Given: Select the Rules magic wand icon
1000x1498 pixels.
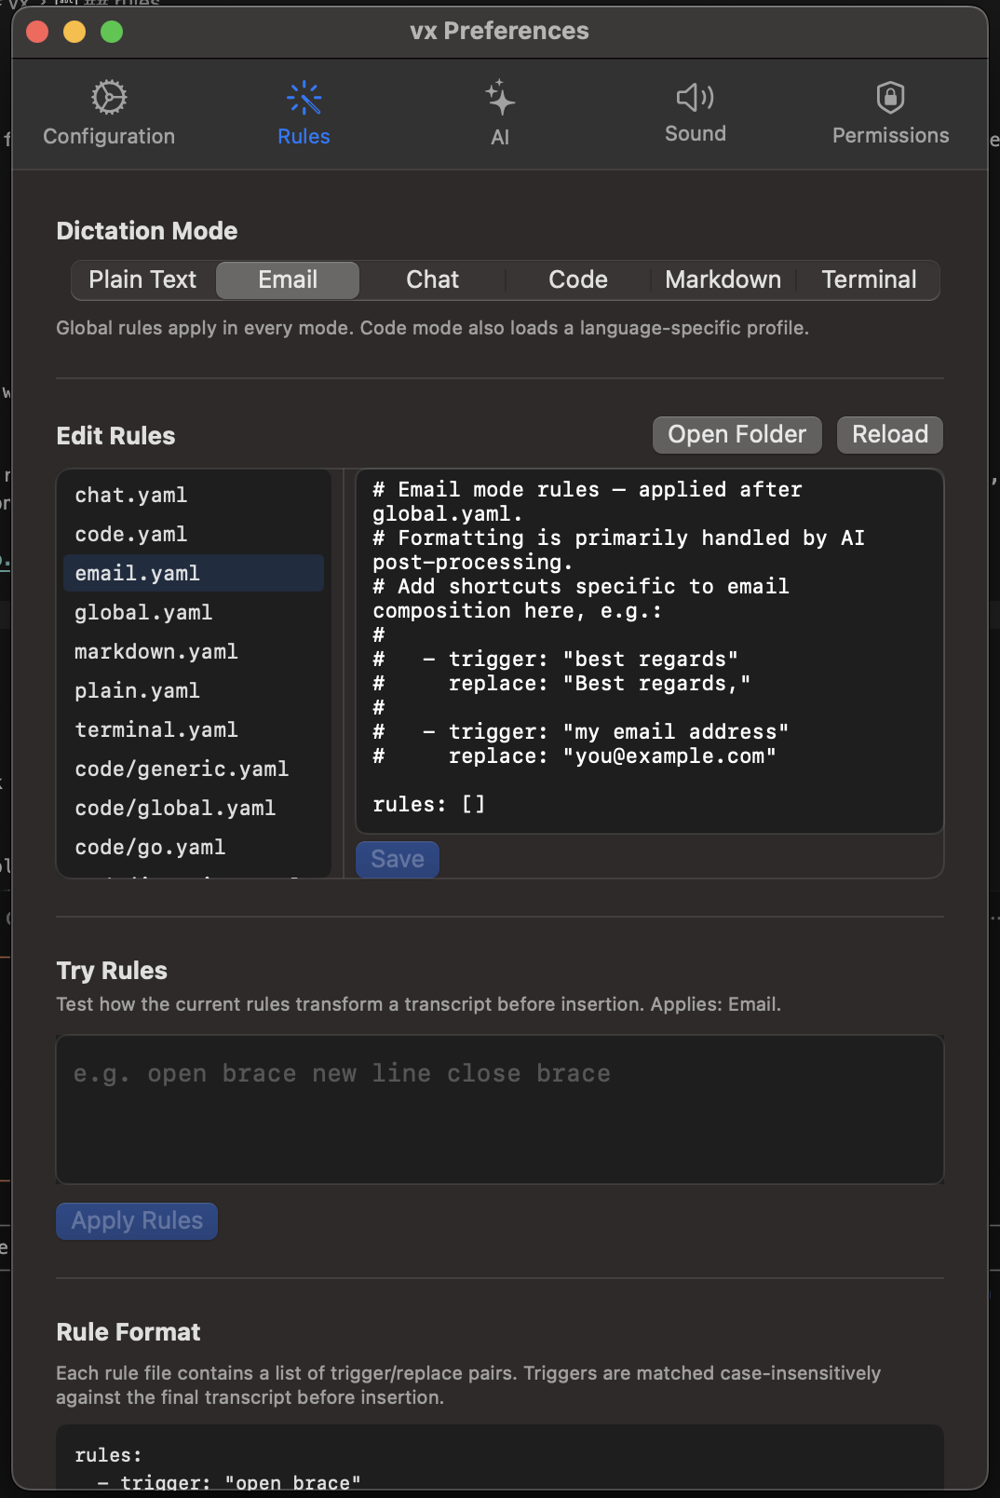Looking at the screenshot, I should tap(304, 98).
